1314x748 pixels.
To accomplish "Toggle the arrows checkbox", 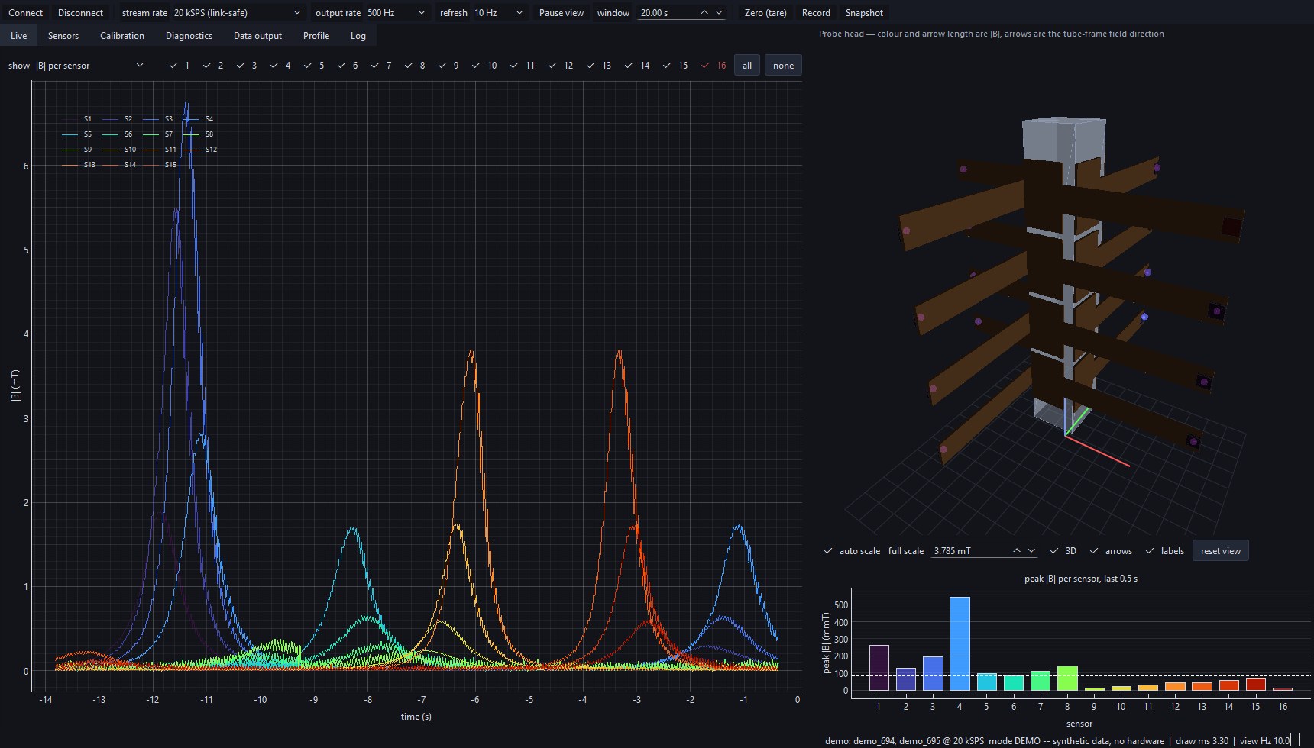I will pos(1111,551).
